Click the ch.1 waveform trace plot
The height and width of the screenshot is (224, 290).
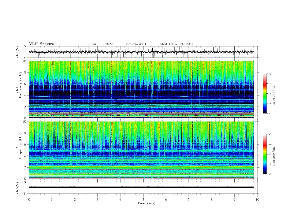coord(141,52)
